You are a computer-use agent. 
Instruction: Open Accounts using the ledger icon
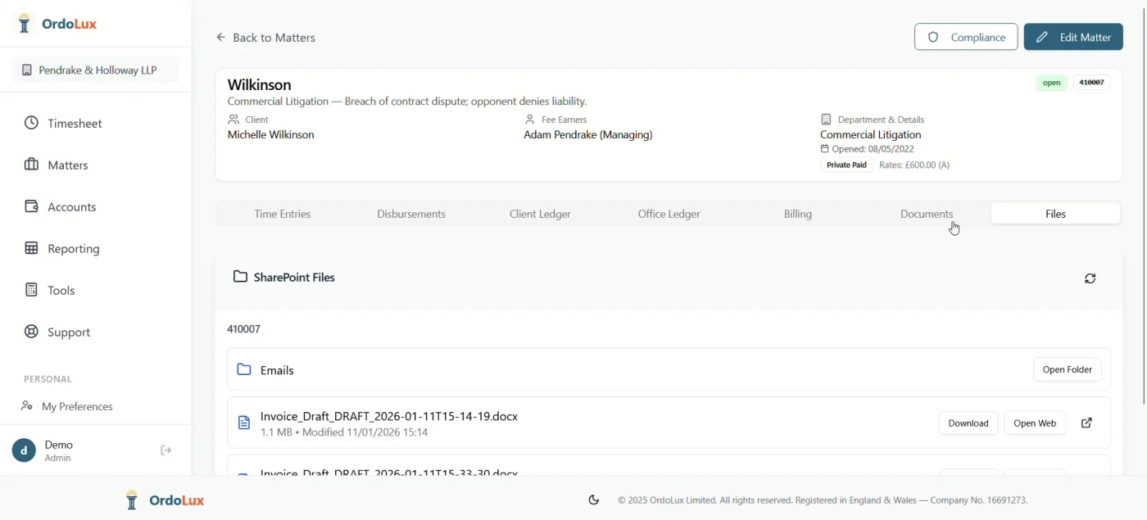coord(29,206)
